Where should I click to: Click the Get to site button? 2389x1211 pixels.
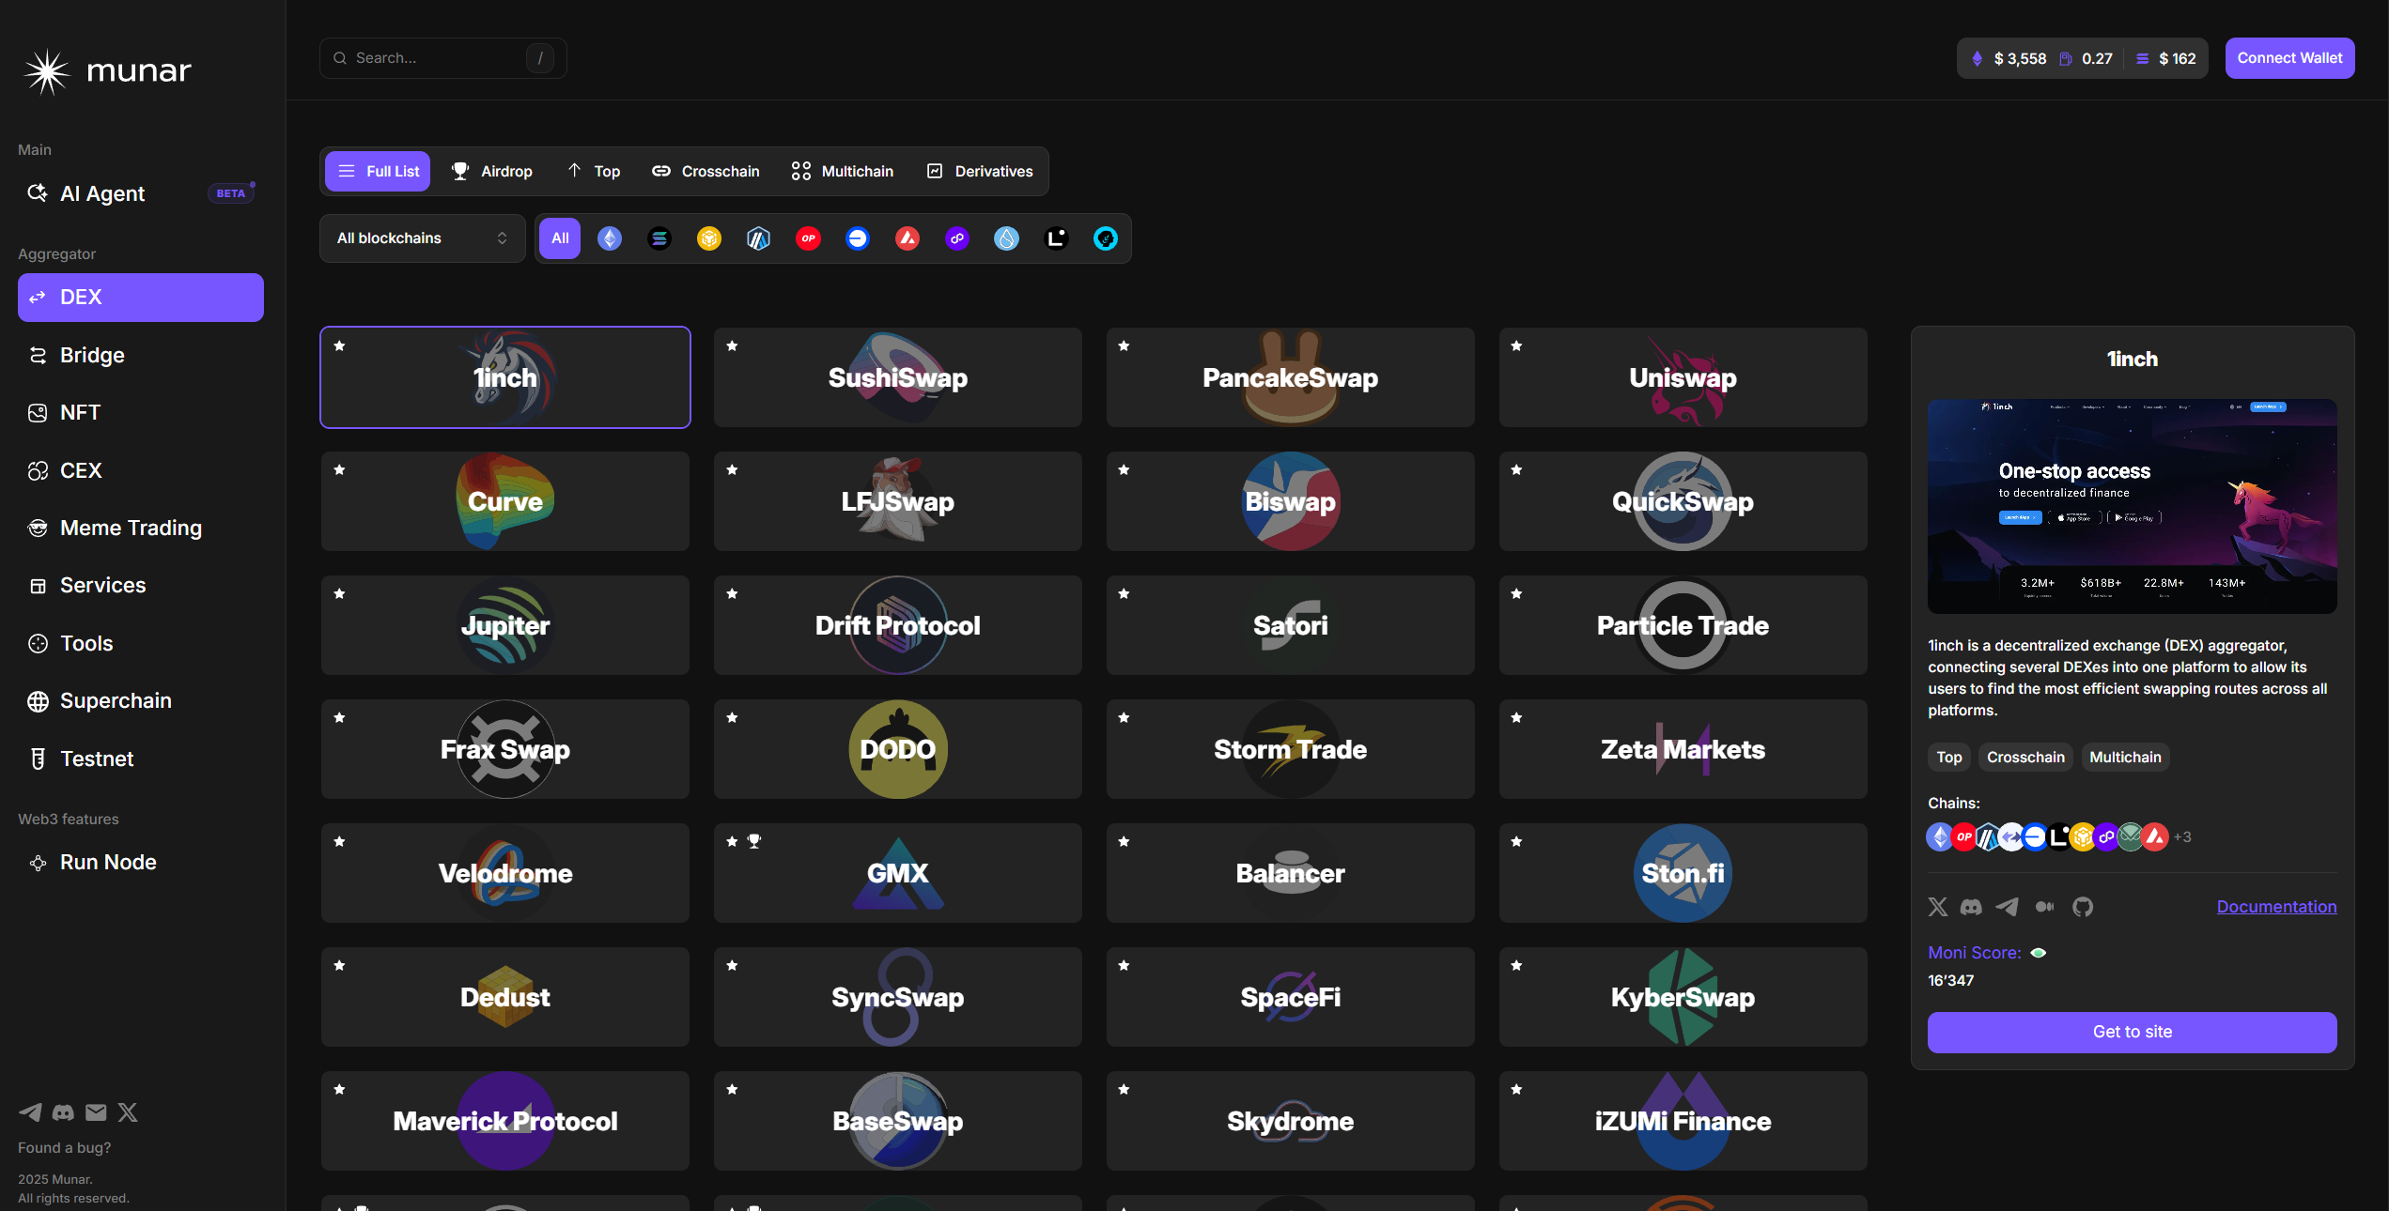click(2132, 1032)
